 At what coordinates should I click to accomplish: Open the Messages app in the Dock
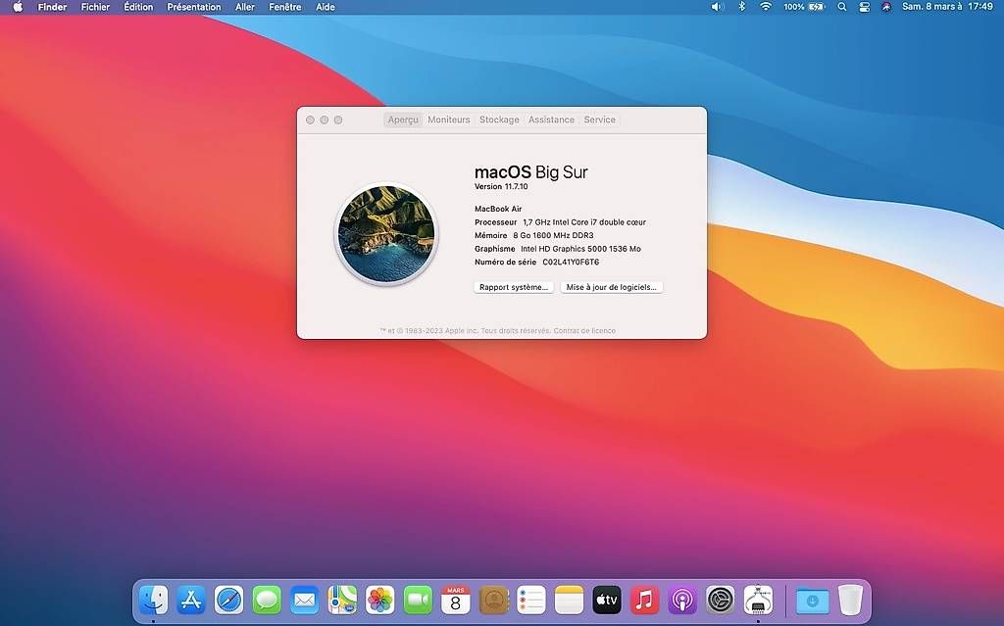point(267,601)
